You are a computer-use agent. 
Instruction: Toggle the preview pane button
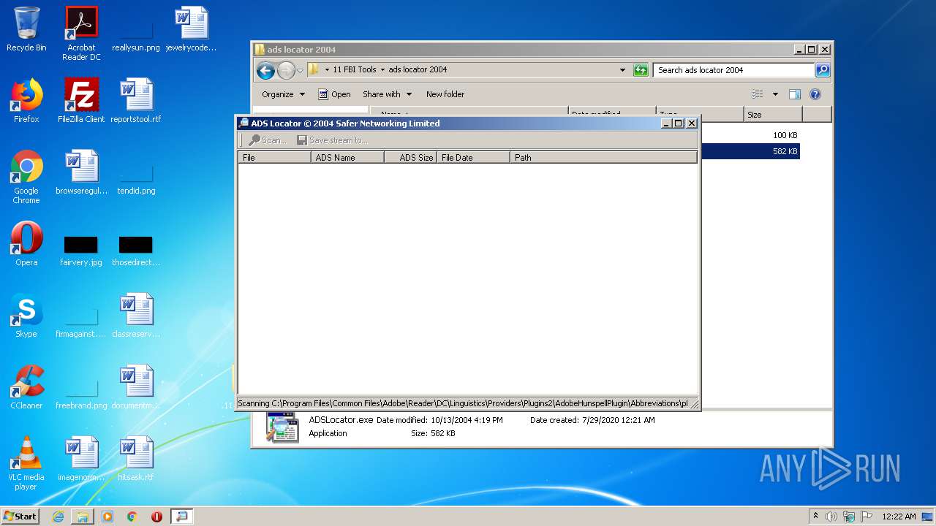coord(795,94)
